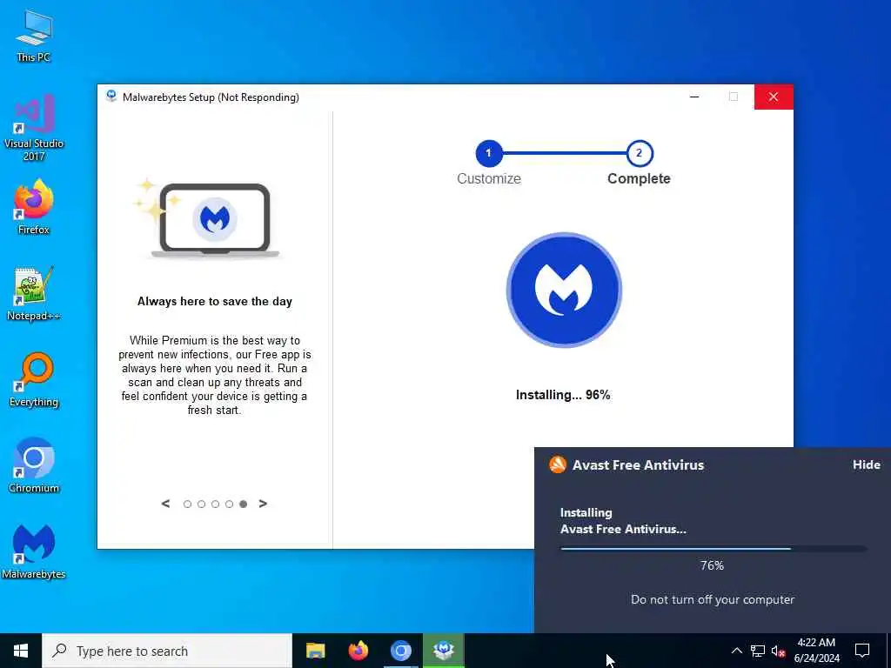This screenshot has height=668, width=891.
Task: Select the Firefox desktop shortcut
Action: 34,207
